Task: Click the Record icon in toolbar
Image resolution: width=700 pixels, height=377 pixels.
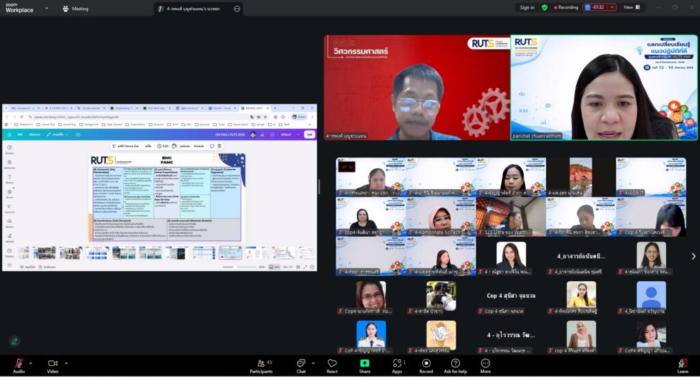Action: pos(426,363)
